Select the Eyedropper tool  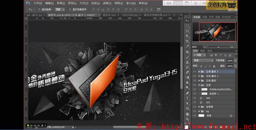point(187,46)
